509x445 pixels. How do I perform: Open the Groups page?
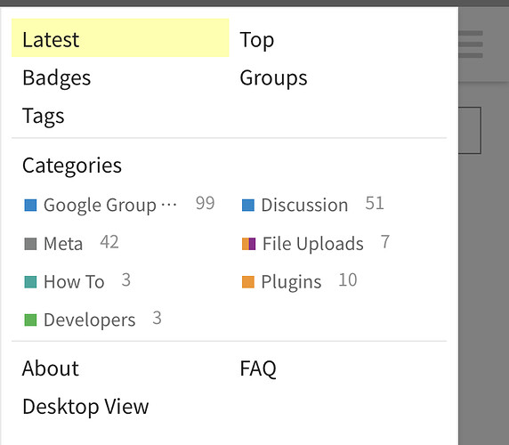pyautogui.click(x=273, y=78)
